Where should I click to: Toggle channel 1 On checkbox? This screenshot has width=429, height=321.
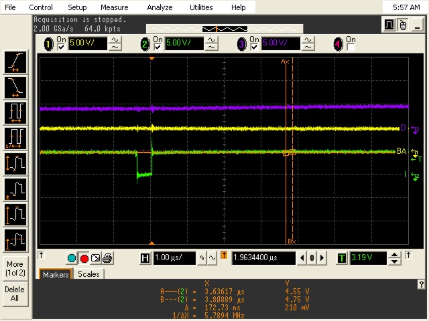point(61,47)
